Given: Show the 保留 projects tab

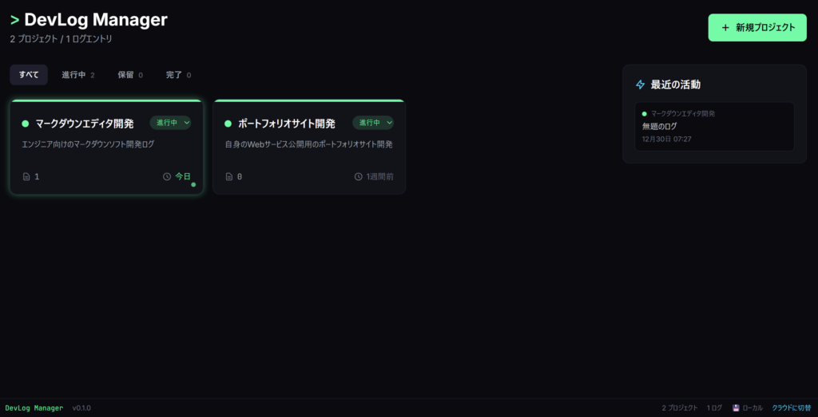Looking at the screenshot, I should (x=129, y=75).
